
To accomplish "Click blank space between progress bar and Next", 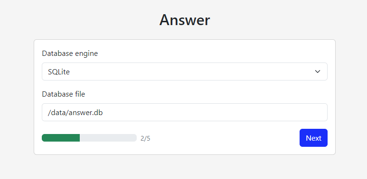I will (225, 138).
